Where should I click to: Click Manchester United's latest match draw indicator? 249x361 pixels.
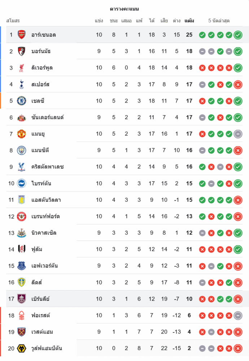coord(238,134)
